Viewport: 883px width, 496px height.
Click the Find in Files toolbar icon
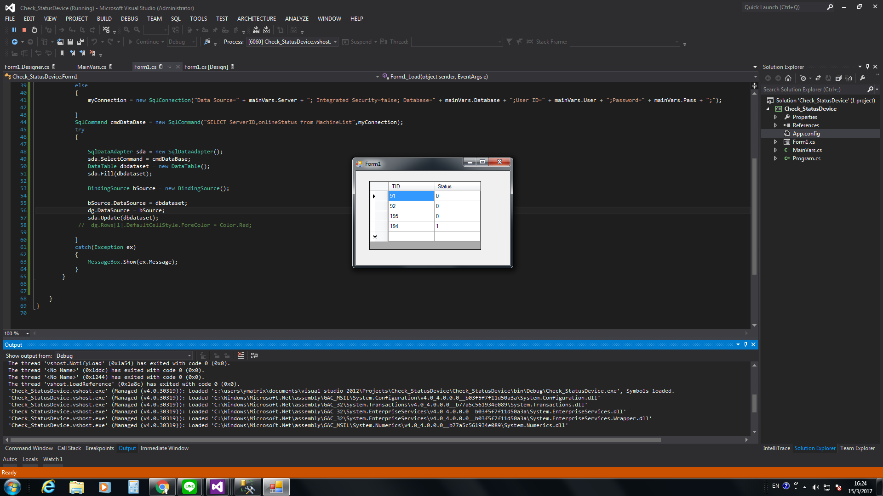point(207,42)
